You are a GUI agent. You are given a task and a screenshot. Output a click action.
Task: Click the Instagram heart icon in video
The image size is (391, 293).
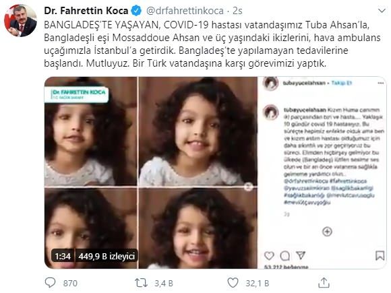(269, 256)
